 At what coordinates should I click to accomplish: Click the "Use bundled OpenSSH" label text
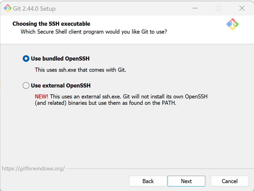click(60, 59)
